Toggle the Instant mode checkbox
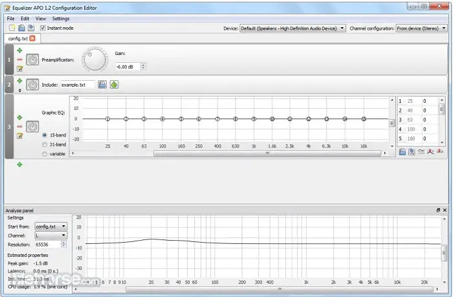Viewport: 453px width, 297px height. tap(43, 28)
